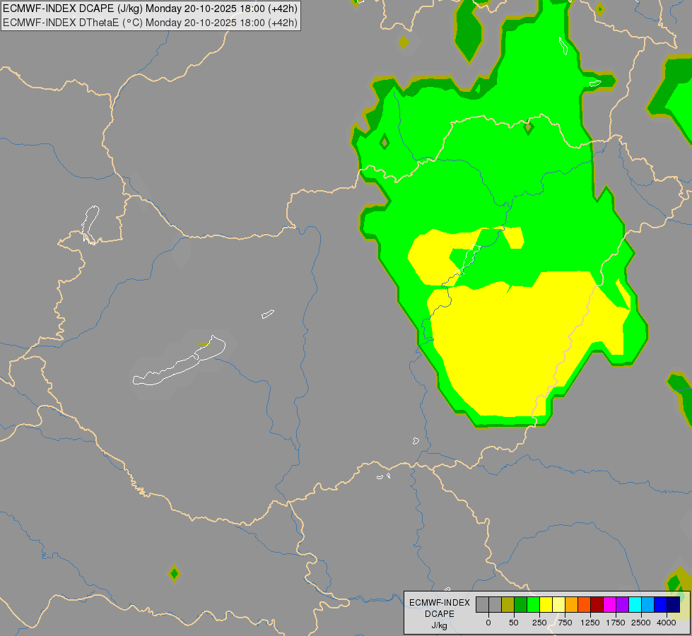Select the bright green legend swatch
This screenshot has width=692, height=636.
[x=534, y=604]
